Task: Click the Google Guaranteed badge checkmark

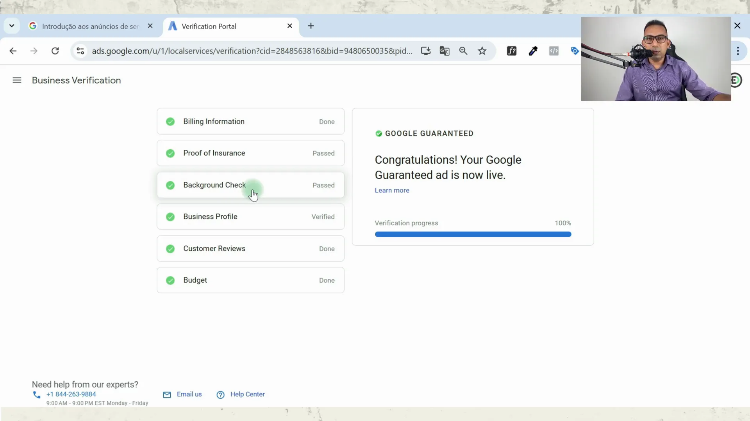Action: pyautogui.click(x=379, y=134)
